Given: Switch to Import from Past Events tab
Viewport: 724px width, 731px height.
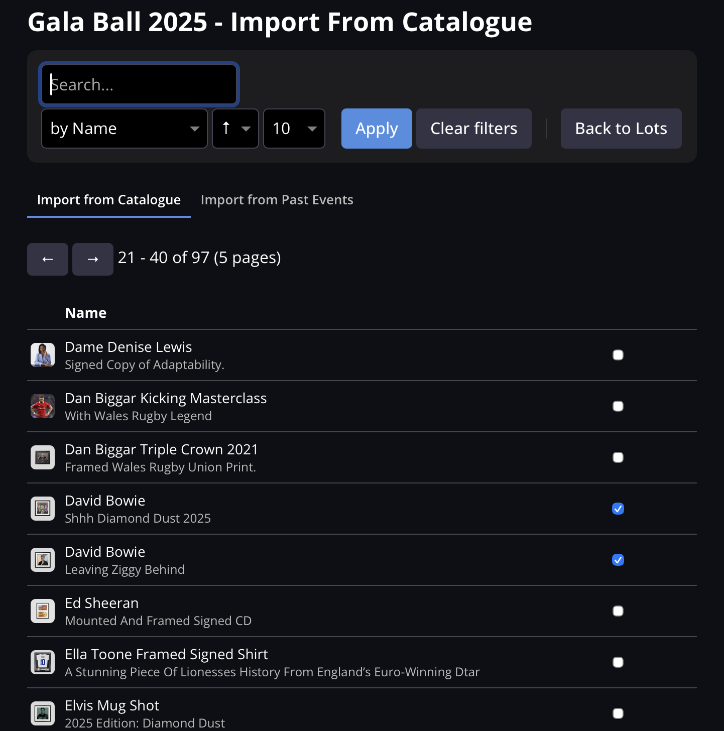Looking at the screenshot, I should click(277, 200).
